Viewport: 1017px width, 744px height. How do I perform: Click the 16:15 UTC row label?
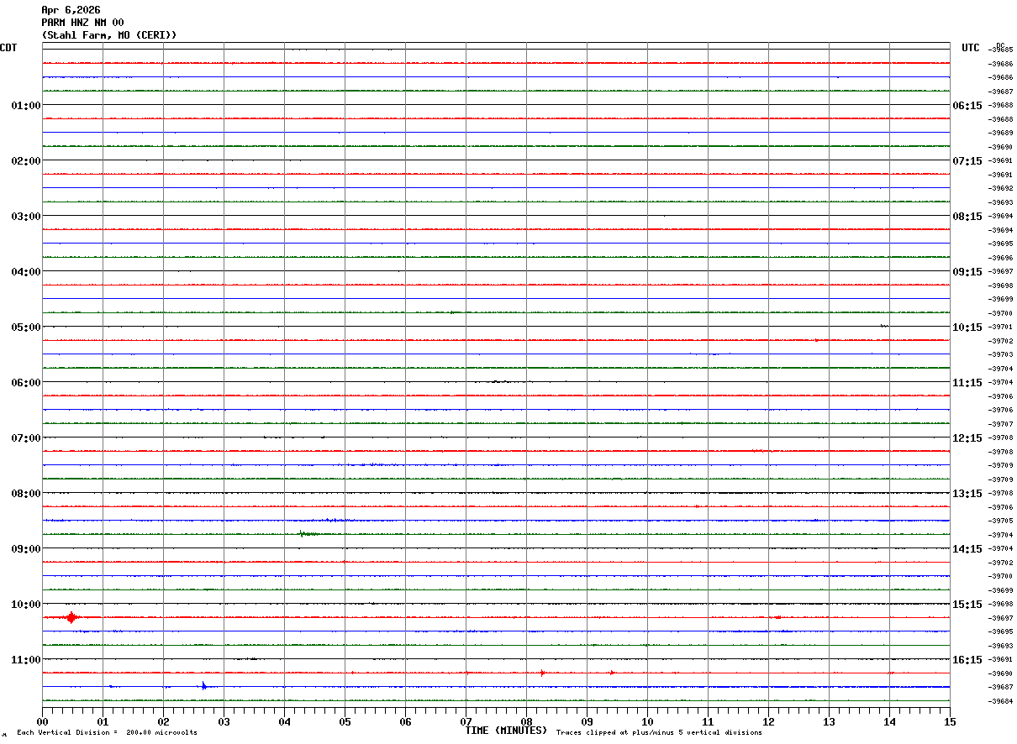[967, 659]
